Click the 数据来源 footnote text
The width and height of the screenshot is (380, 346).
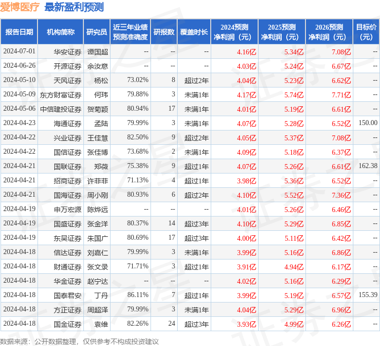(79, 342)
